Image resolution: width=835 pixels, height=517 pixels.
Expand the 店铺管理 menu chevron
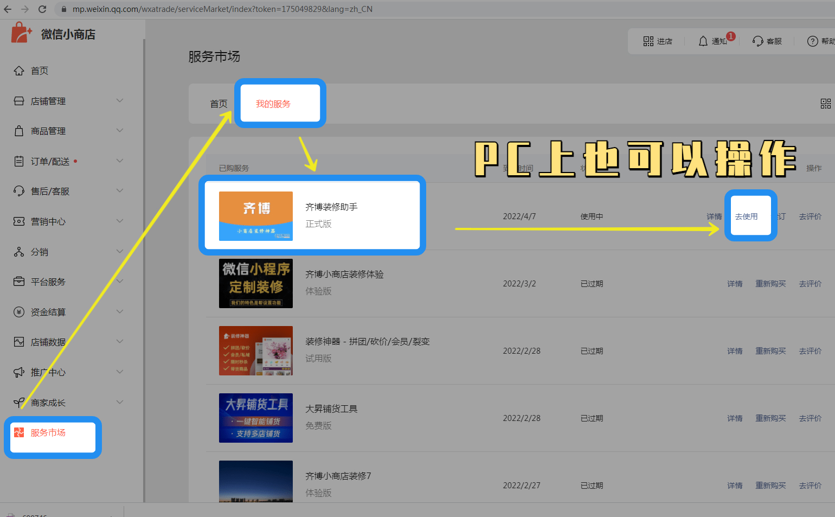120,101
